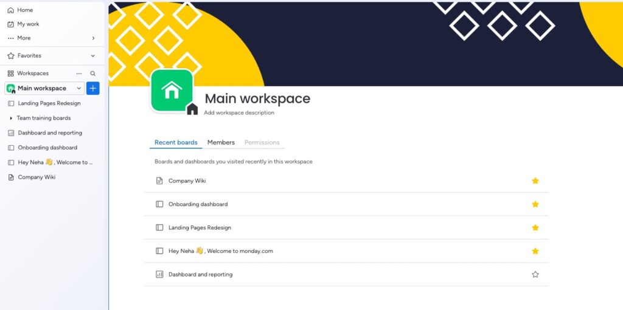Open Hey Neha, Welcome to monday.com board
The height and width of the screenshot is (310, 623).
point(220,251)
